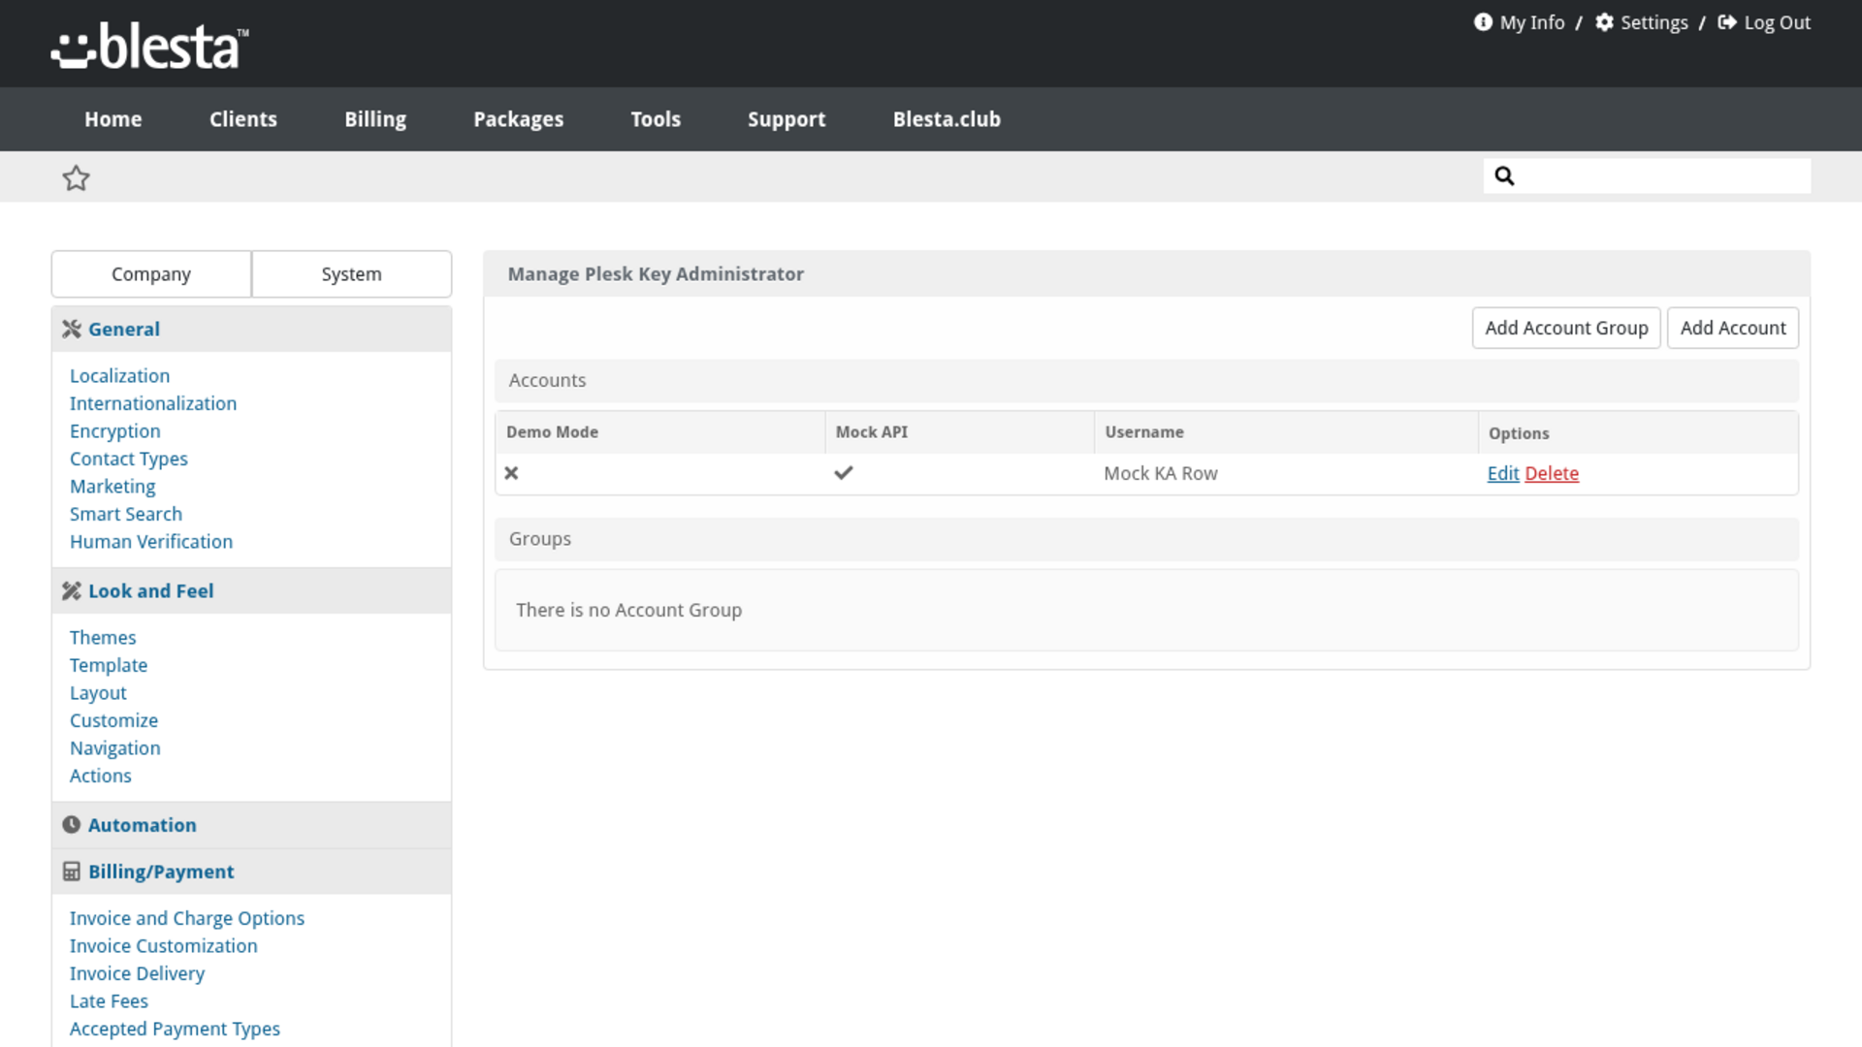Click the Blesta logo
Screen dimensions: 1862x1047
point(150,46)
